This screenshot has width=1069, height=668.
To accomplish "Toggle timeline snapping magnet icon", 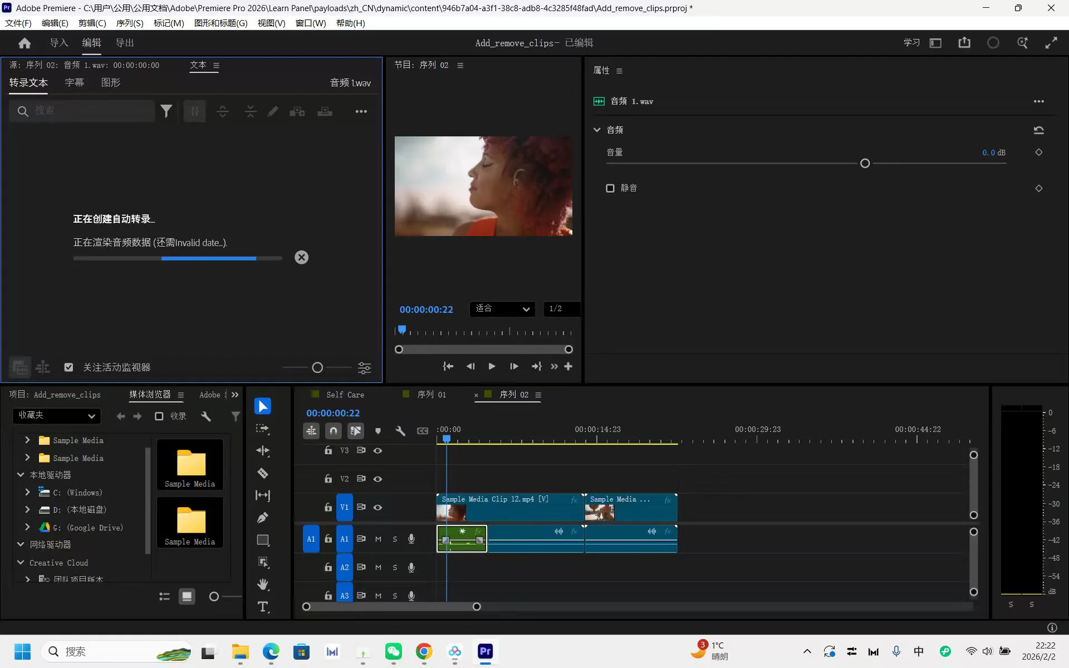I will 333,430.
